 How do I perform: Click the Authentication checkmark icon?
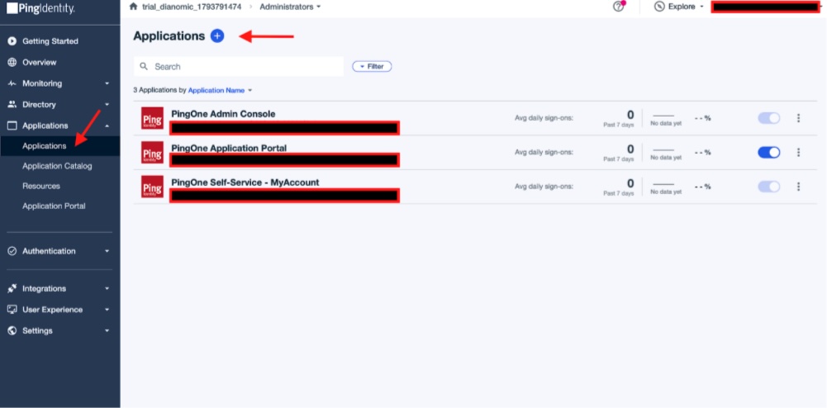(12, 251)
